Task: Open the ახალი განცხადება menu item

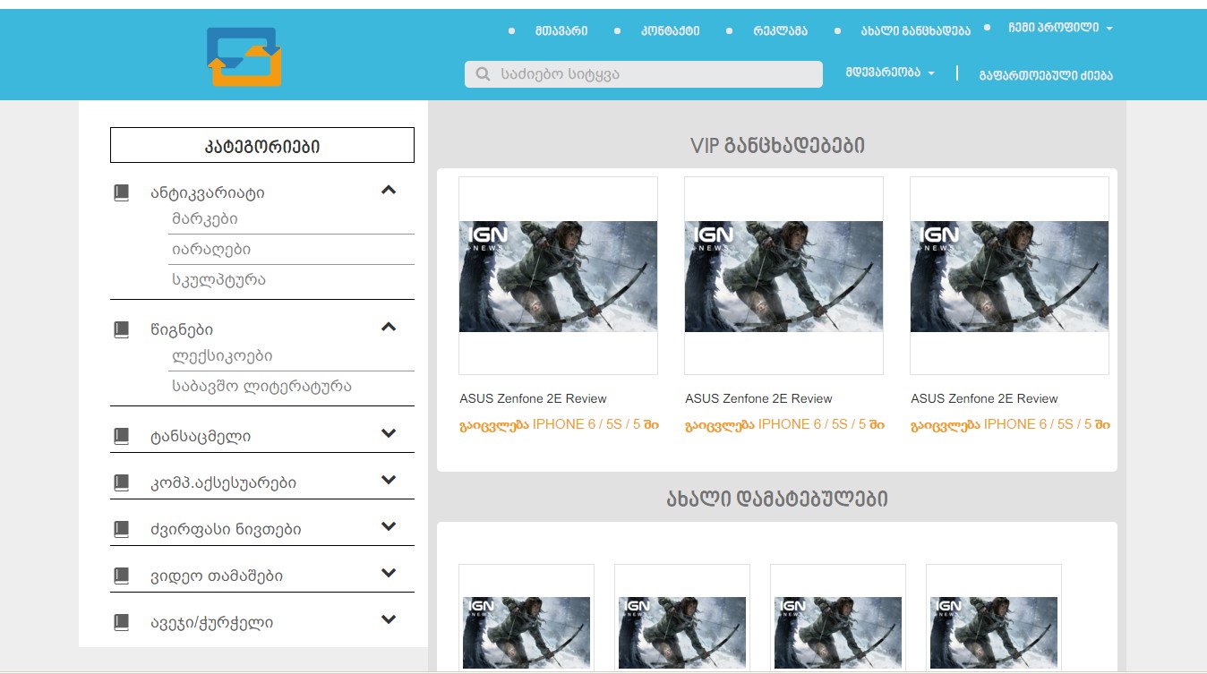Action: (916, 30)
